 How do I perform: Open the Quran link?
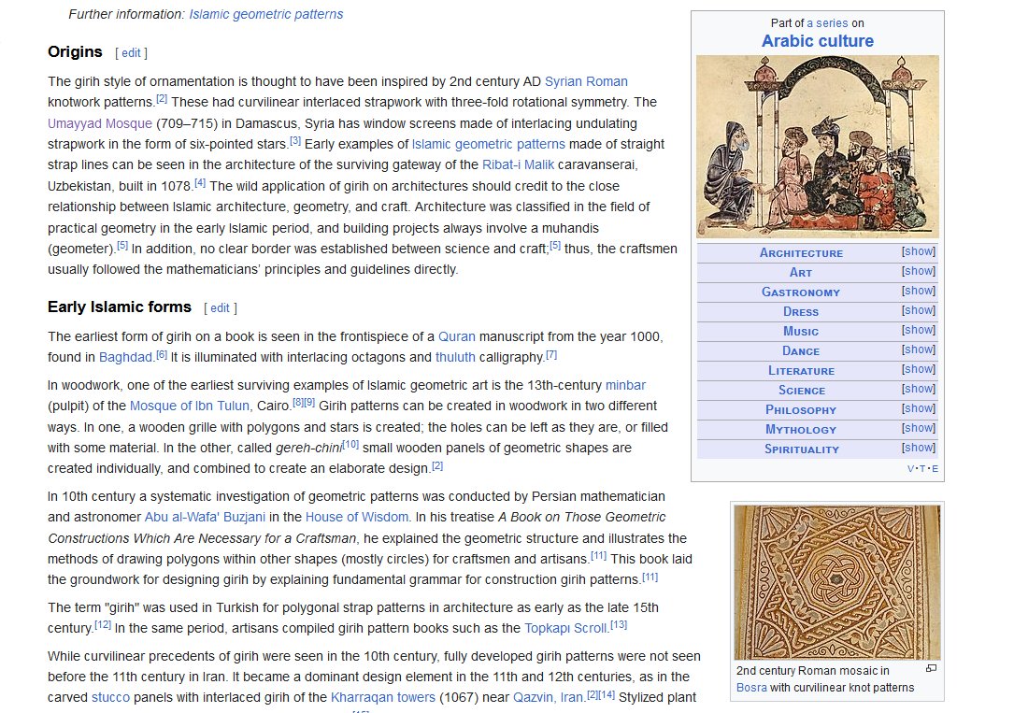pos(457,336)
